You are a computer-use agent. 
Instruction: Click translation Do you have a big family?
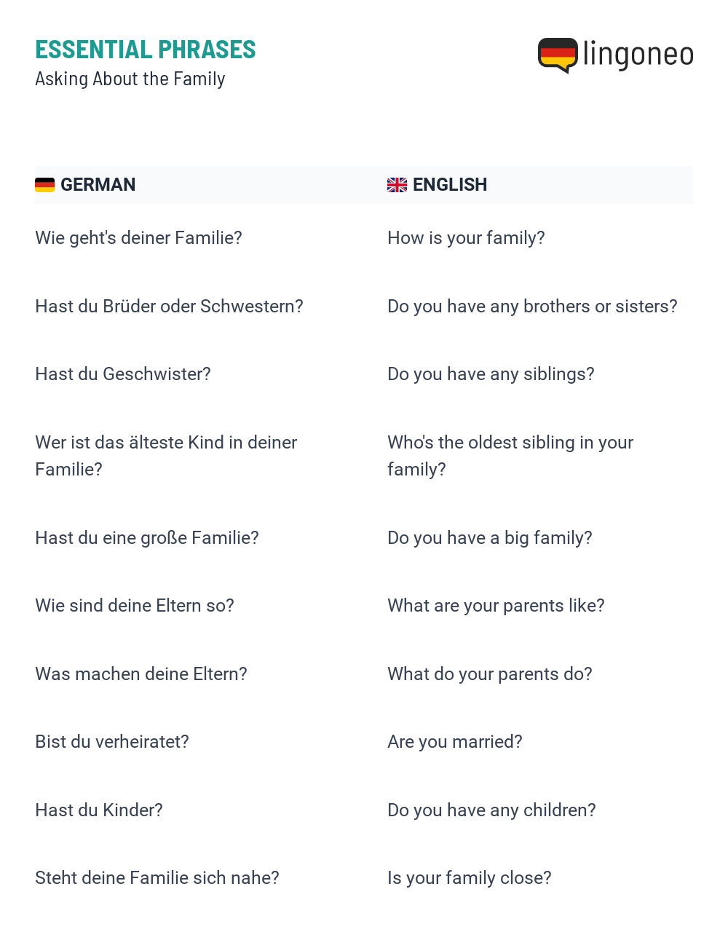coord(490,538)
